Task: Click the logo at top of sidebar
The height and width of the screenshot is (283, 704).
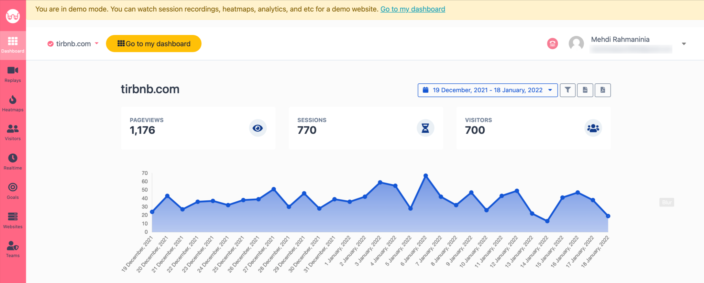Action: (13, 16)
